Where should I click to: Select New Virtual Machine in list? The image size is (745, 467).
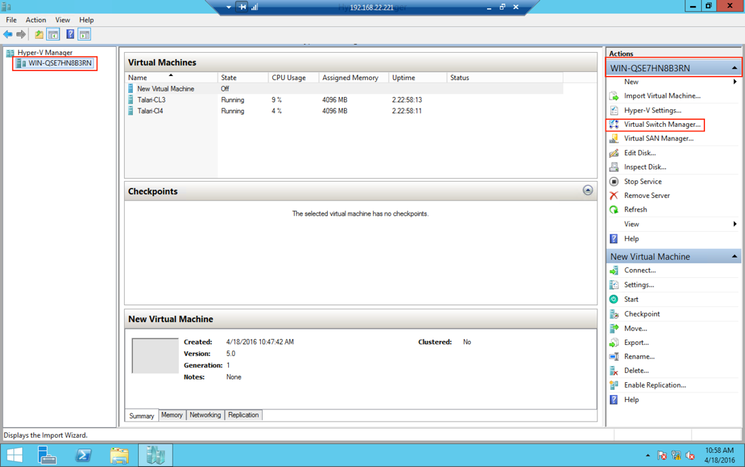pyautogui.click(x=345, y=89)
